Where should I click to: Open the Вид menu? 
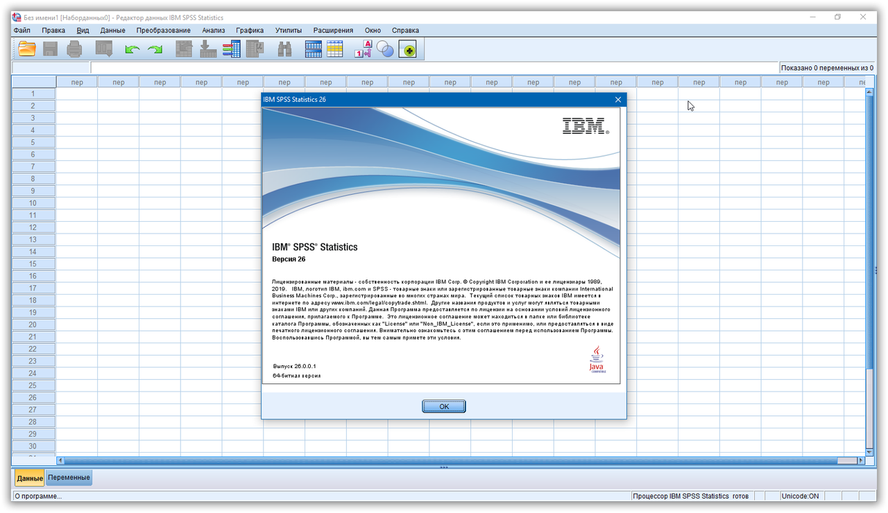(x=83, y=31)
